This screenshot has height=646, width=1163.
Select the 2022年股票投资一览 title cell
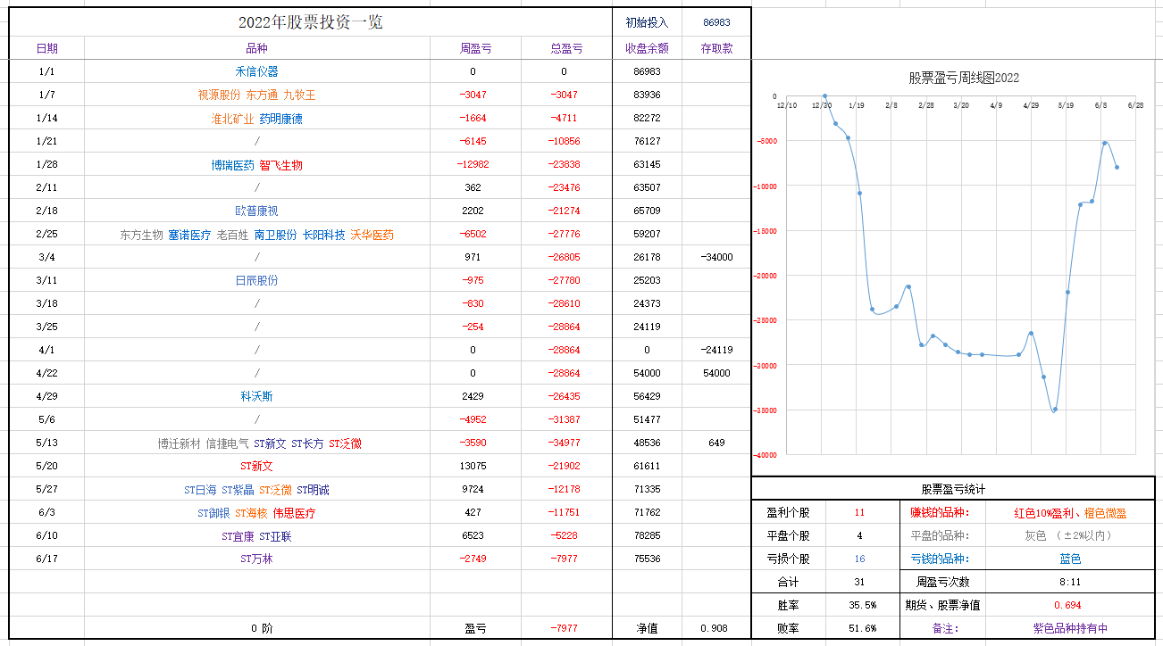point(310,22)
